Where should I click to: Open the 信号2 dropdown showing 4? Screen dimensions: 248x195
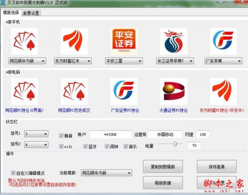point(36,144)
